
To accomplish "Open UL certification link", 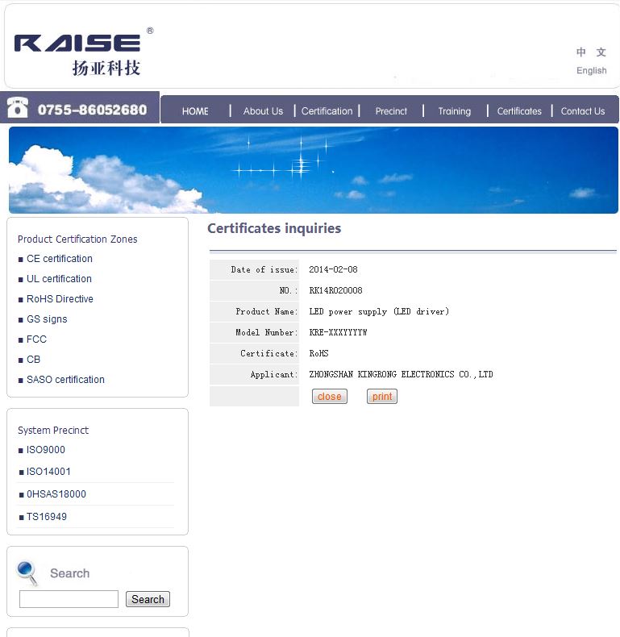I will pos(59,279).
